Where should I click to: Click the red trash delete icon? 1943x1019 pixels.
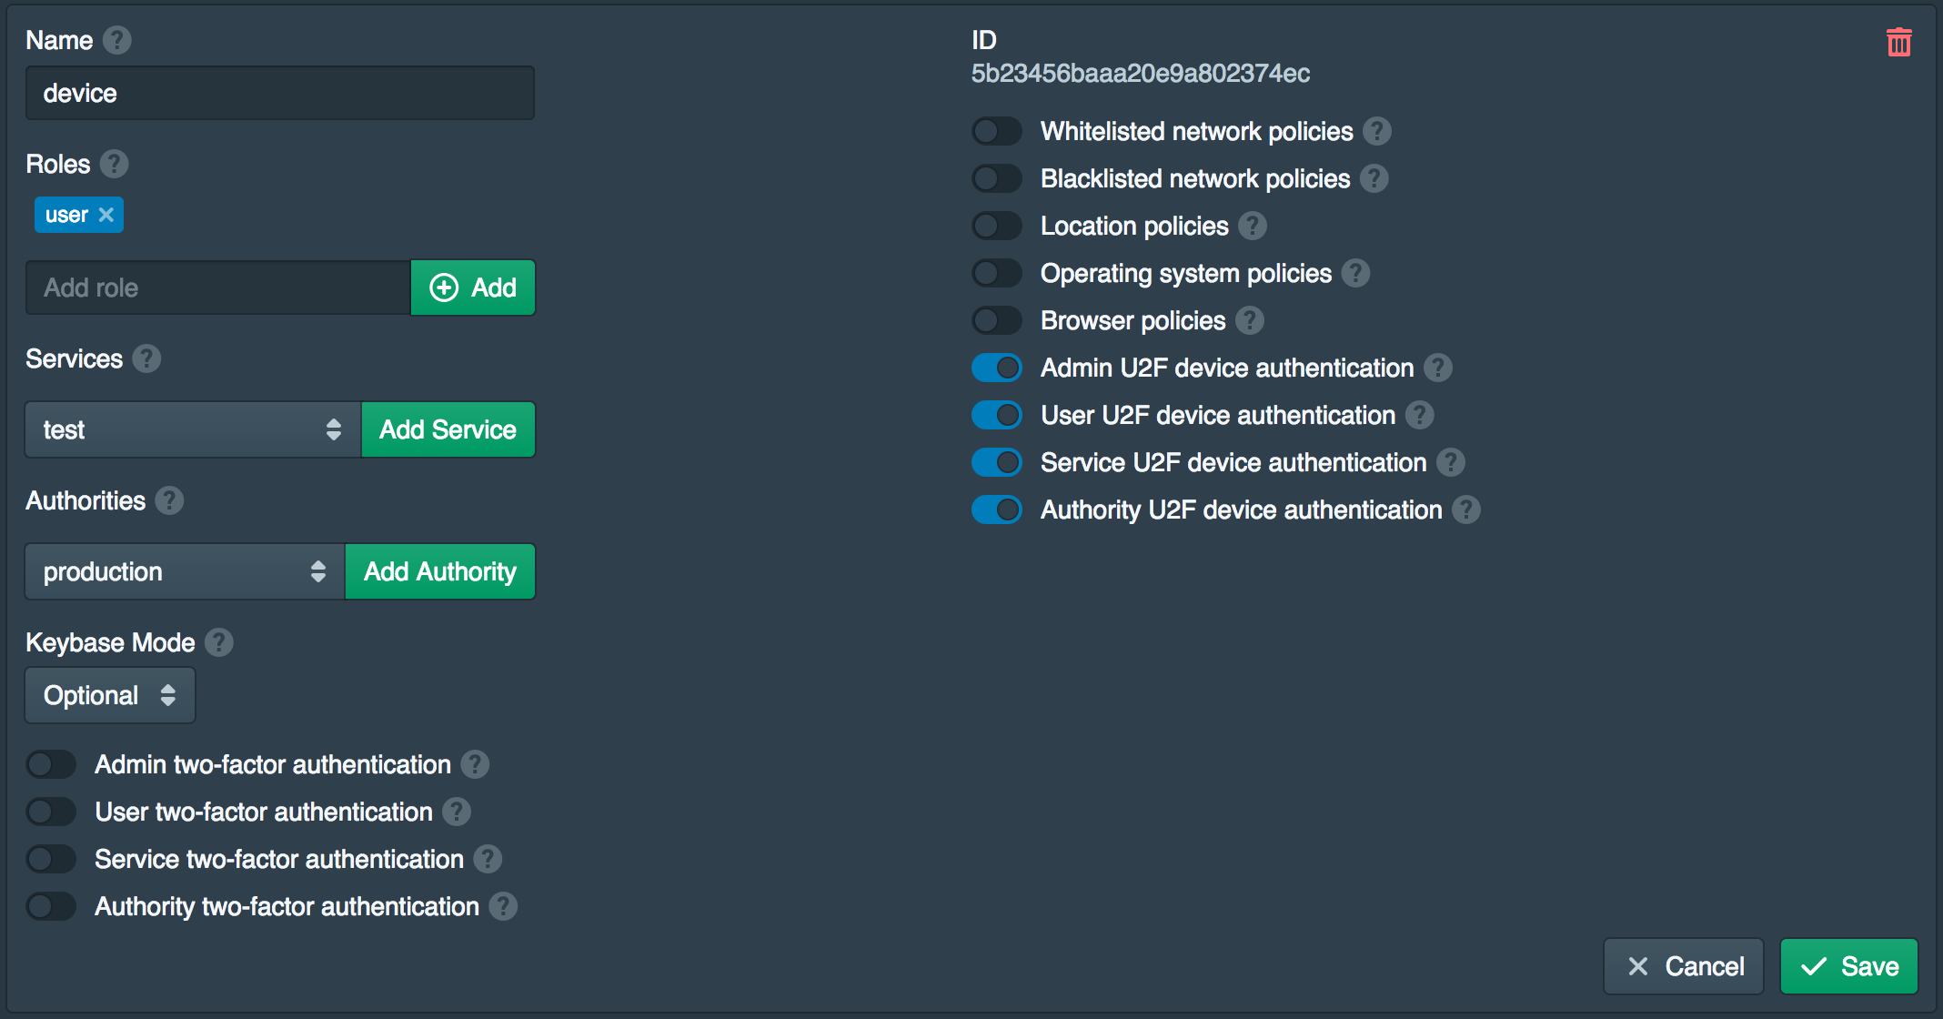pos(1898,43)
